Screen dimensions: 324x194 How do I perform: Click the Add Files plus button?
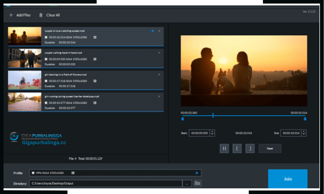pyautogui.click(x=20, y=15)
